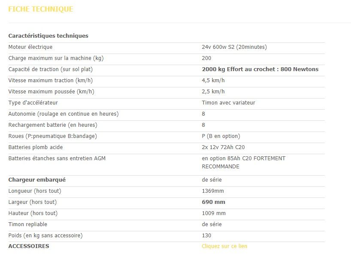
Task: Click 'Capacité de traction (sur sol plat)' label
Action: [51, 69]
